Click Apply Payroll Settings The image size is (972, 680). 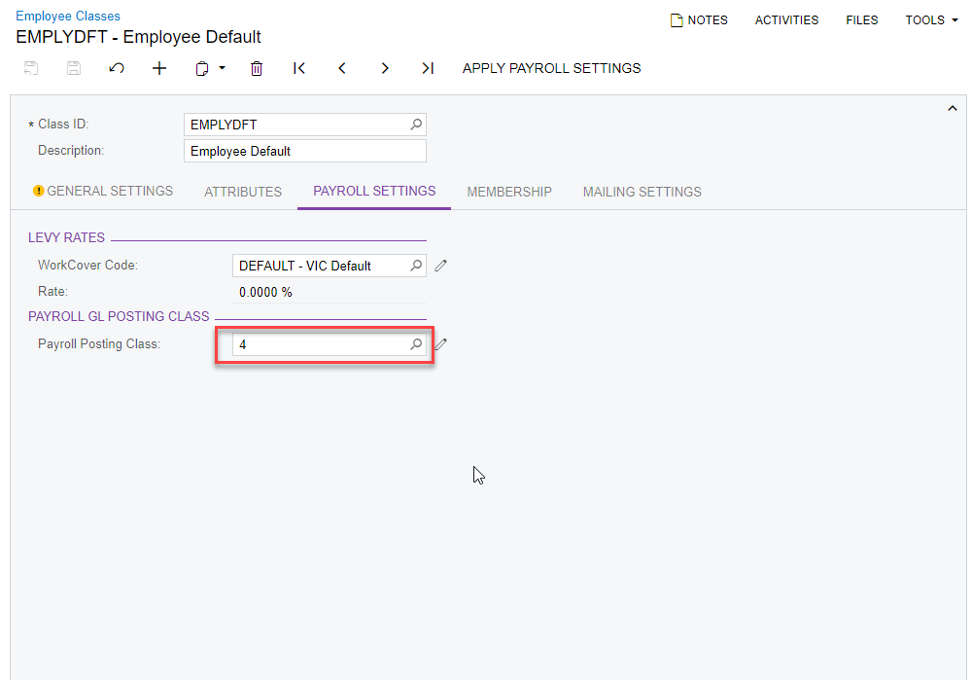point(551,68)
